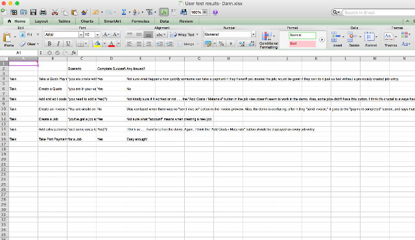
Task: Click the AutoSum sigma icon
Action: click(124, 12)
